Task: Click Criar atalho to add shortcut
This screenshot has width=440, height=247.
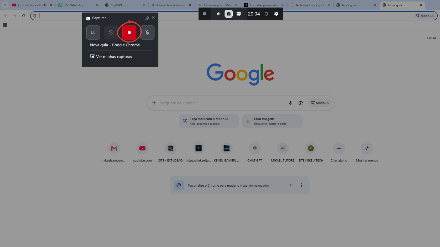Action: 339,152
